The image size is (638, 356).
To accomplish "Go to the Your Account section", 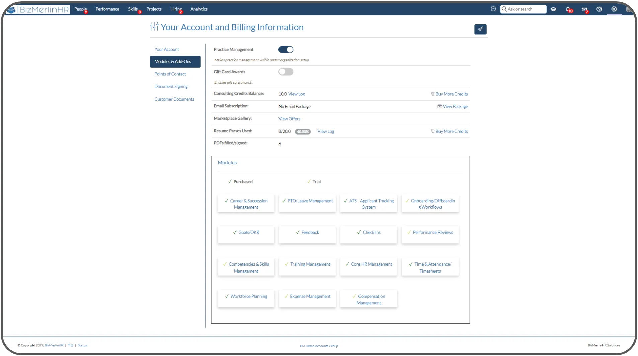I will (x=167, y=49).
